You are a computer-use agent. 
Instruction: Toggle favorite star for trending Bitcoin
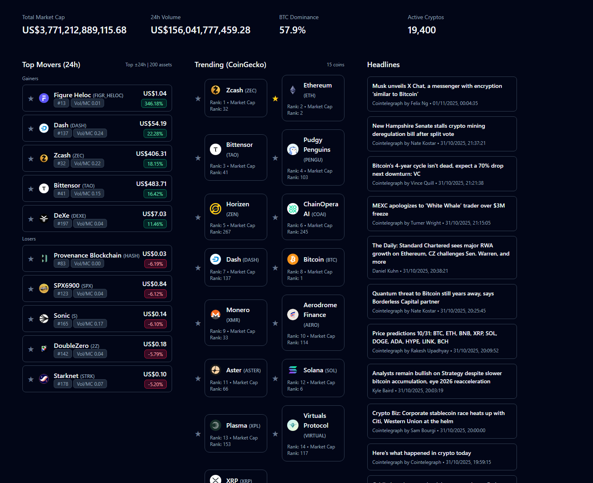pyautogui.click(x=275, y=268)
